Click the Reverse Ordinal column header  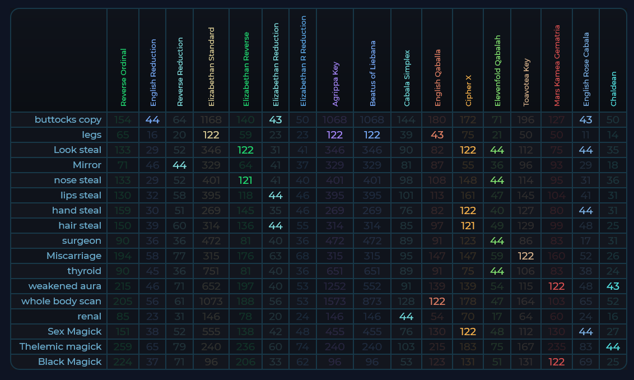(123, 77)
